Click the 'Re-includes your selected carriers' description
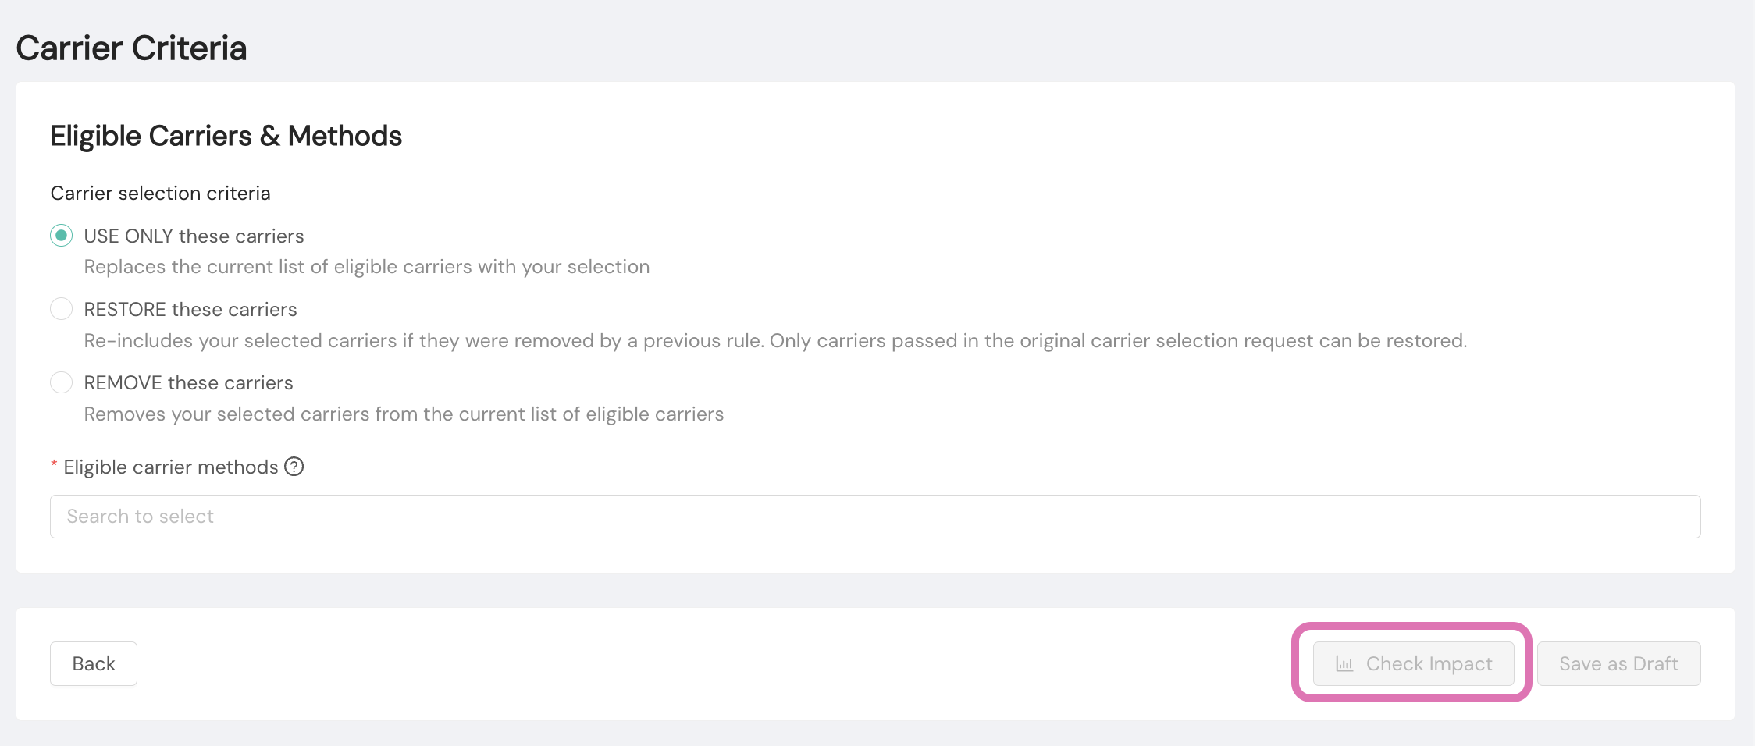Image resolution: width=1755 pixels, height=746 pixels. tap(775, 341)
